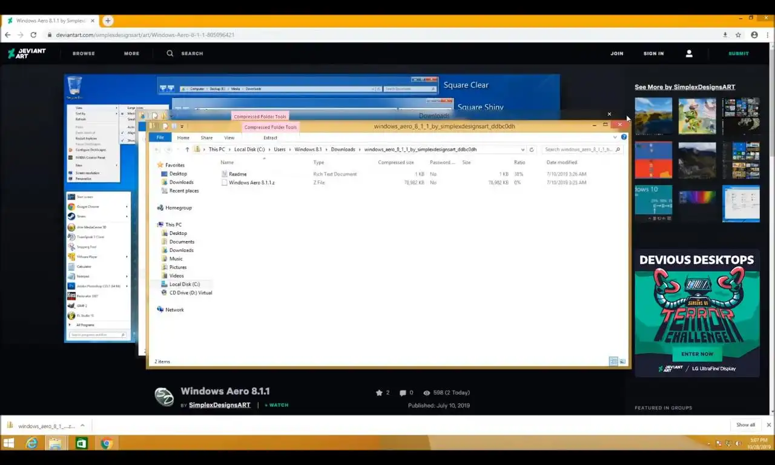
Task: Open File Explorer from the taskbar
Action: [x=55, y=443]
